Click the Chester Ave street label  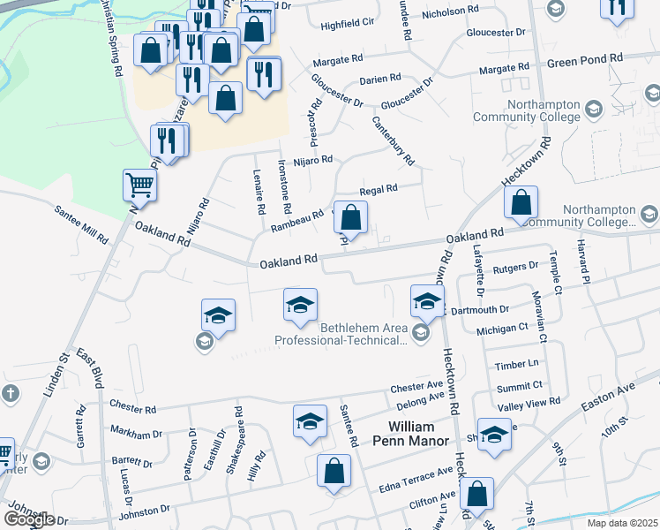point(416,386)
